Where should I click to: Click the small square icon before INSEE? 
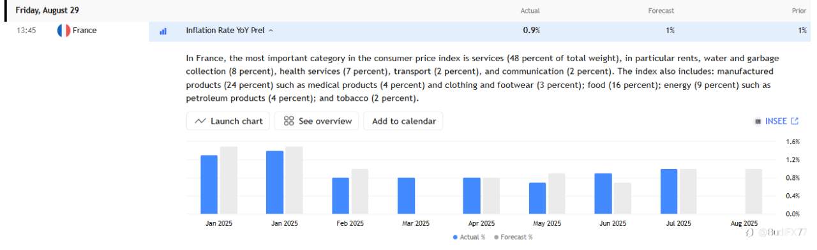[x=758, y=121]
